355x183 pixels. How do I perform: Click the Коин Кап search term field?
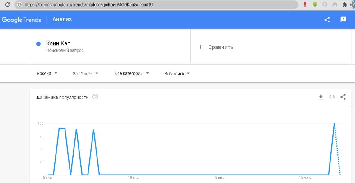[58, 43]
